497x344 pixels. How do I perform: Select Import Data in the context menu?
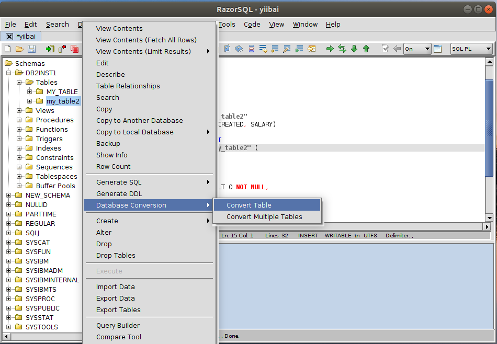point(150,286)
